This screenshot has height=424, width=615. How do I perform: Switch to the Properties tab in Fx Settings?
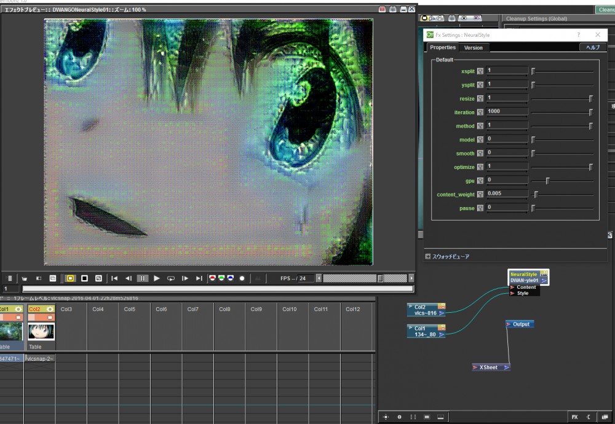[x=443, y=47]
